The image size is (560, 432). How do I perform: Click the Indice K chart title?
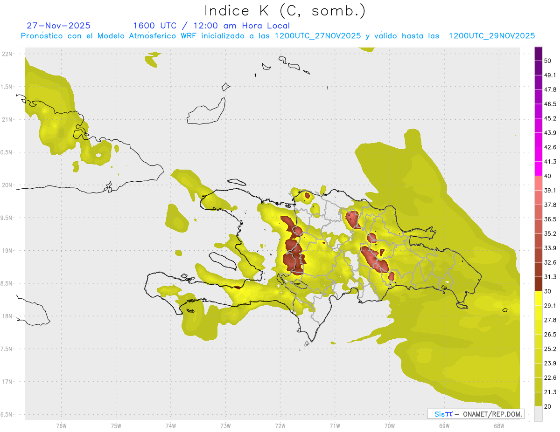(285, 10)
